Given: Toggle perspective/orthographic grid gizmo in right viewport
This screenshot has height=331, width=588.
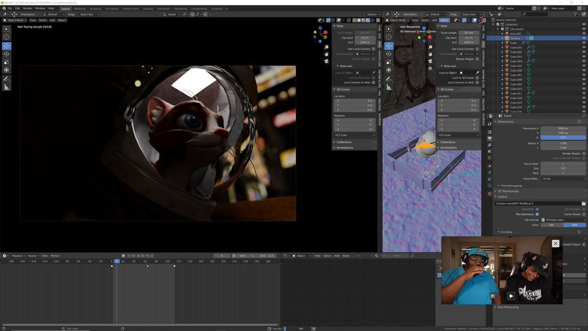Looking at the screenshot, I should pyautogui.click(x=430, y=67).
